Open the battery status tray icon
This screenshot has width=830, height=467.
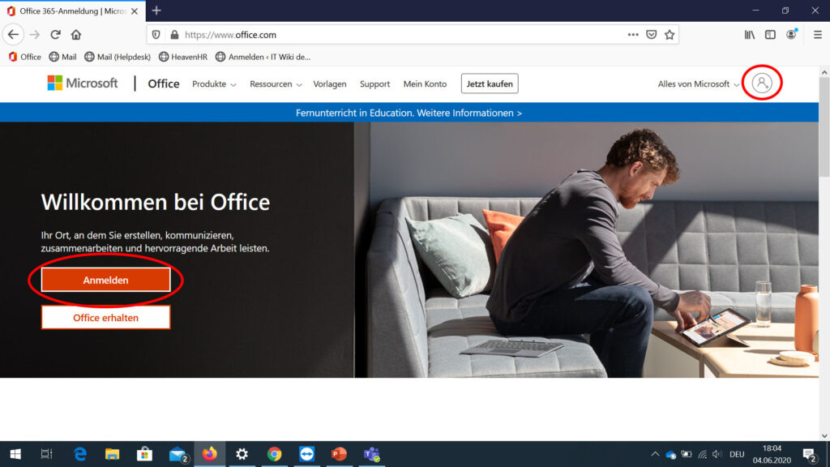tap(687, 454)
